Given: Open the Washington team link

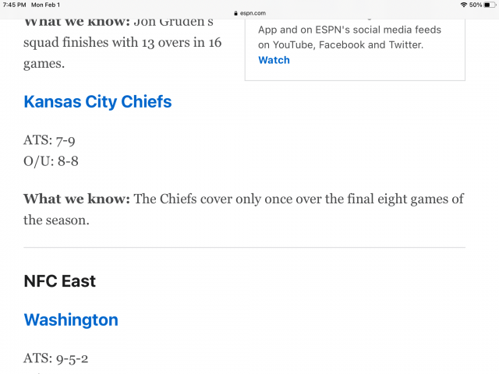Looking at the screenshot, I should (x=71, y=319).
